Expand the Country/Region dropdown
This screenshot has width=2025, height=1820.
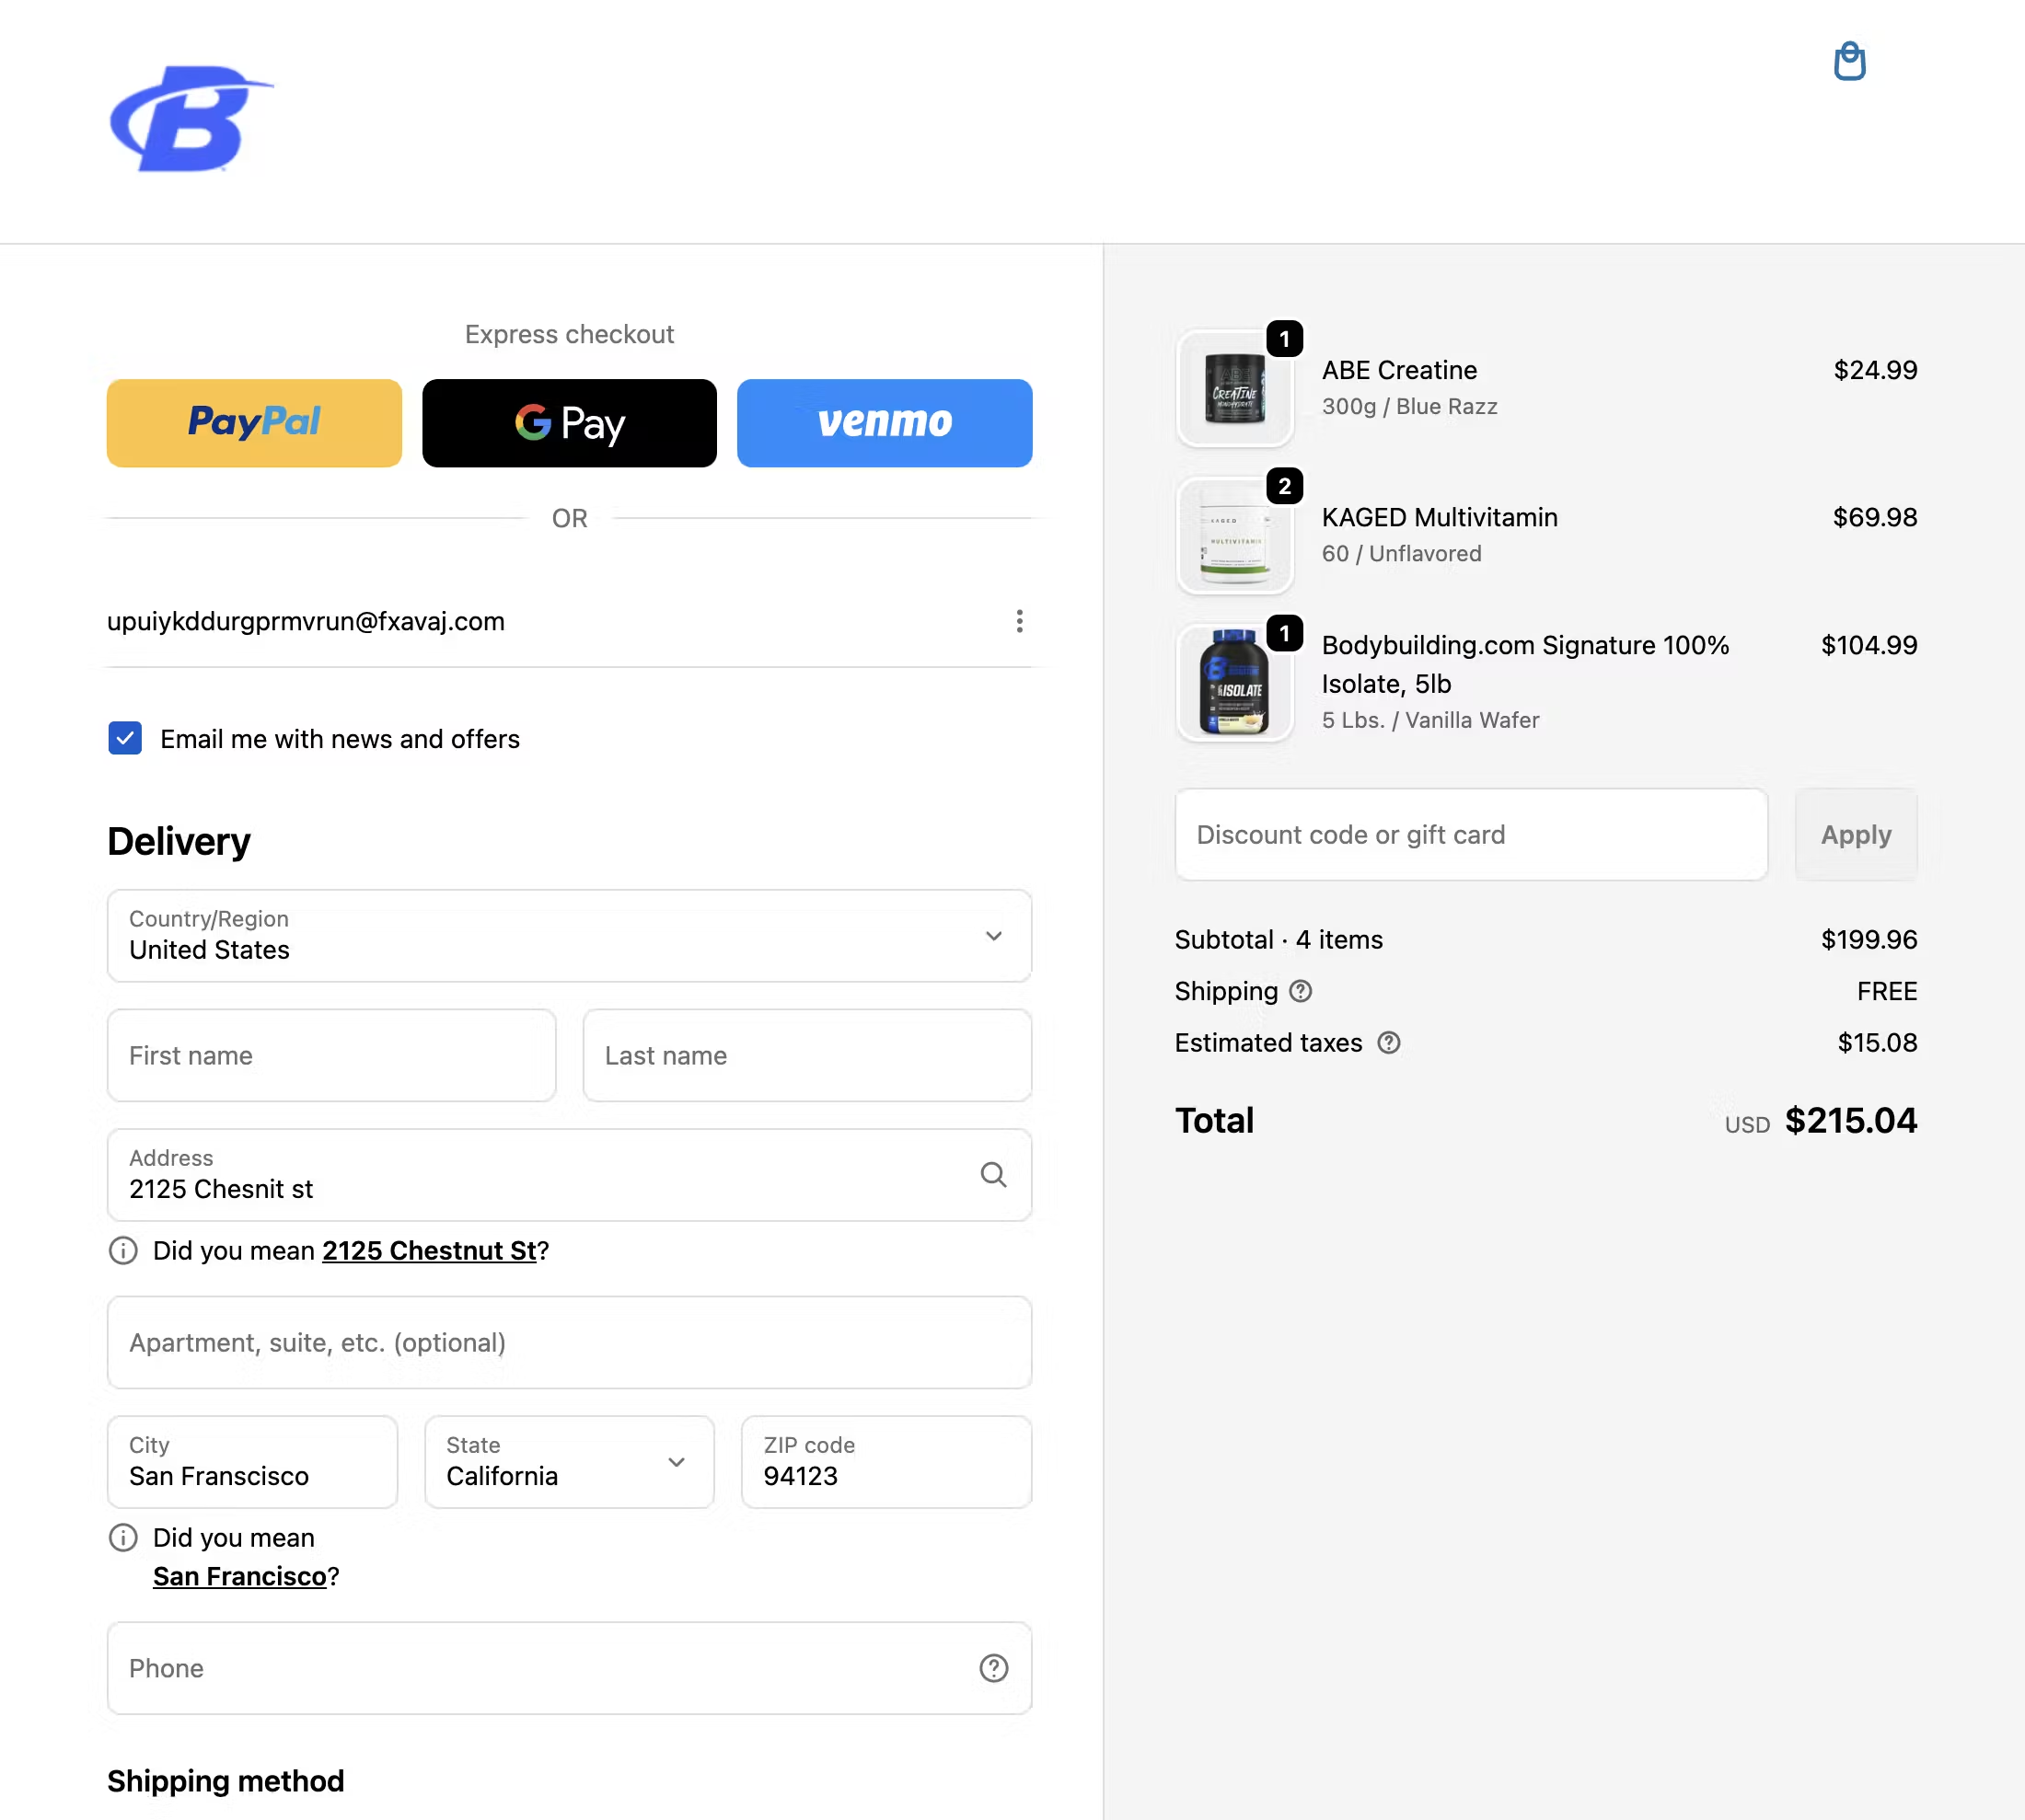[x=568, y=936]
